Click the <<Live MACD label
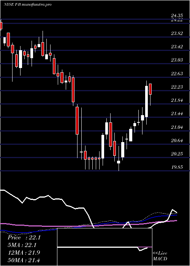The width and height of the screenshot is (190, 266). 160,256
